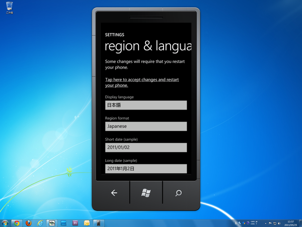Screen dimensions: 302x227
Task: Launch Google Chrome from the taskbar
Action: coord(17,223)
